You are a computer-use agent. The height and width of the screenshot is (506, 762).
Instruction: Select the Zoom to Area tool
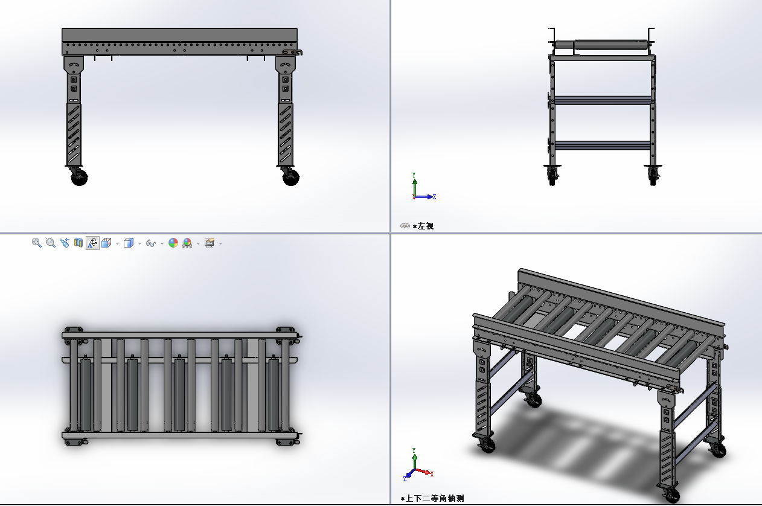(51, 243)
